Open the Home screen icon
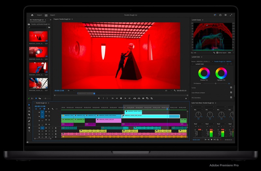 pyautogui.click(x=32, y=15)
